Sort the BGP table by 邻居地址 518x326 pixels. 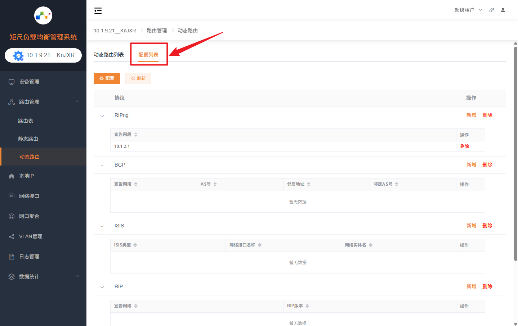pyautogui.click(x=309, y=184)
